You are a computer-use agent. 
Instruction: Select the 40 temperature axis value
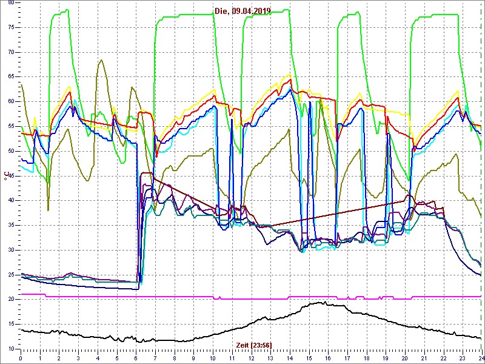pyautogui.click(x=10, y=201)
